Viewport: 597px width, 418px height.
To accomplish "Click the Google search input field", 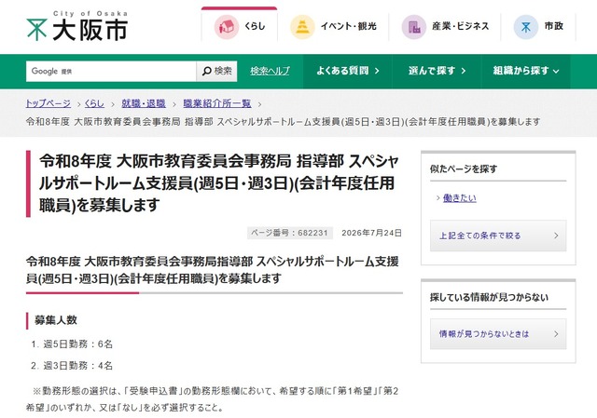I will pyautogui.click(x=111, y=71).
